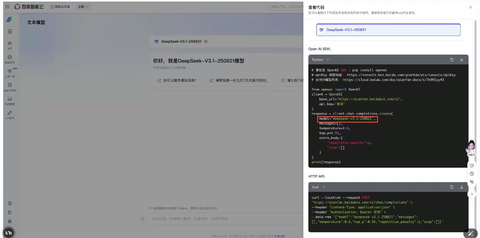Toggle the hamburger sidebar menu
Image resolution: width=480 pixels, height=238 pixels.
(x=10, y=32)
